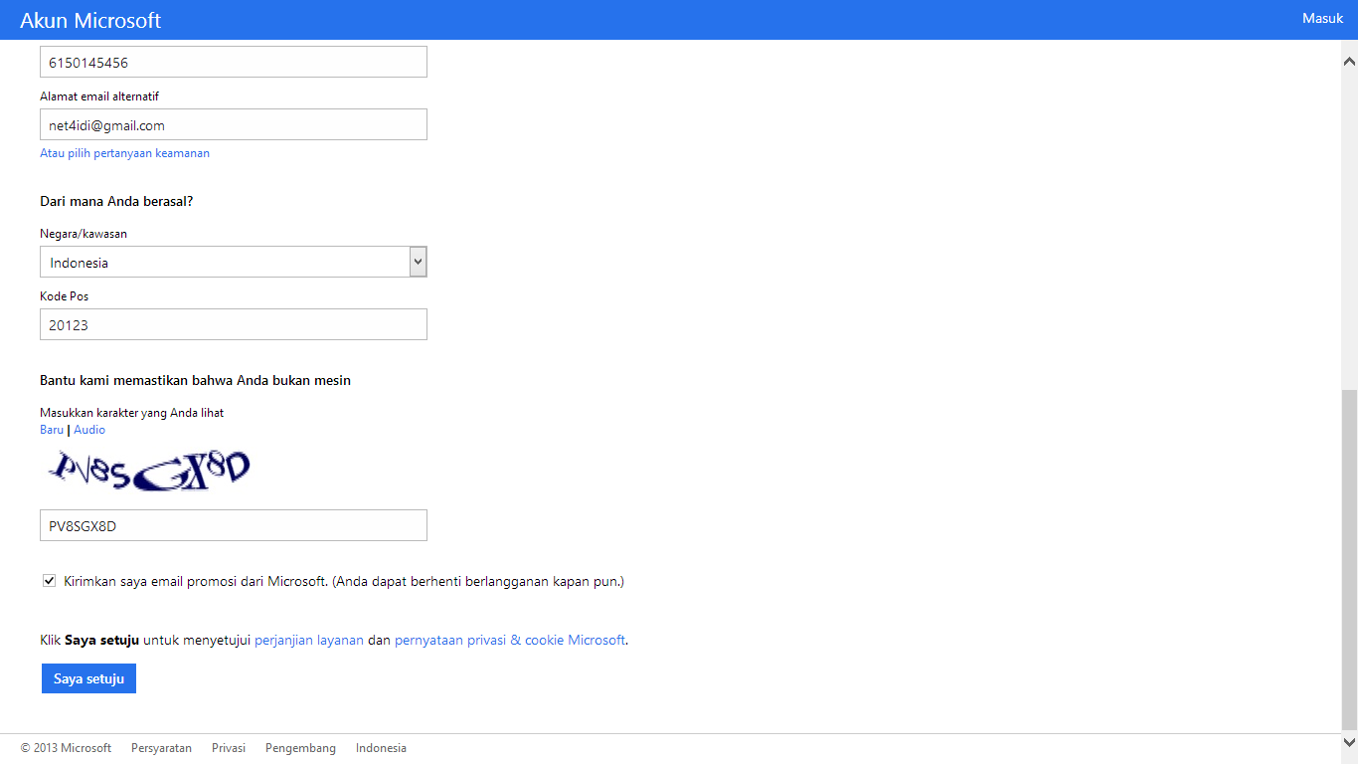This screenshot has height=764, width=1358.
Task: Click the Saya setuju button
Action: pyautogui.click(x=88, y=678)
